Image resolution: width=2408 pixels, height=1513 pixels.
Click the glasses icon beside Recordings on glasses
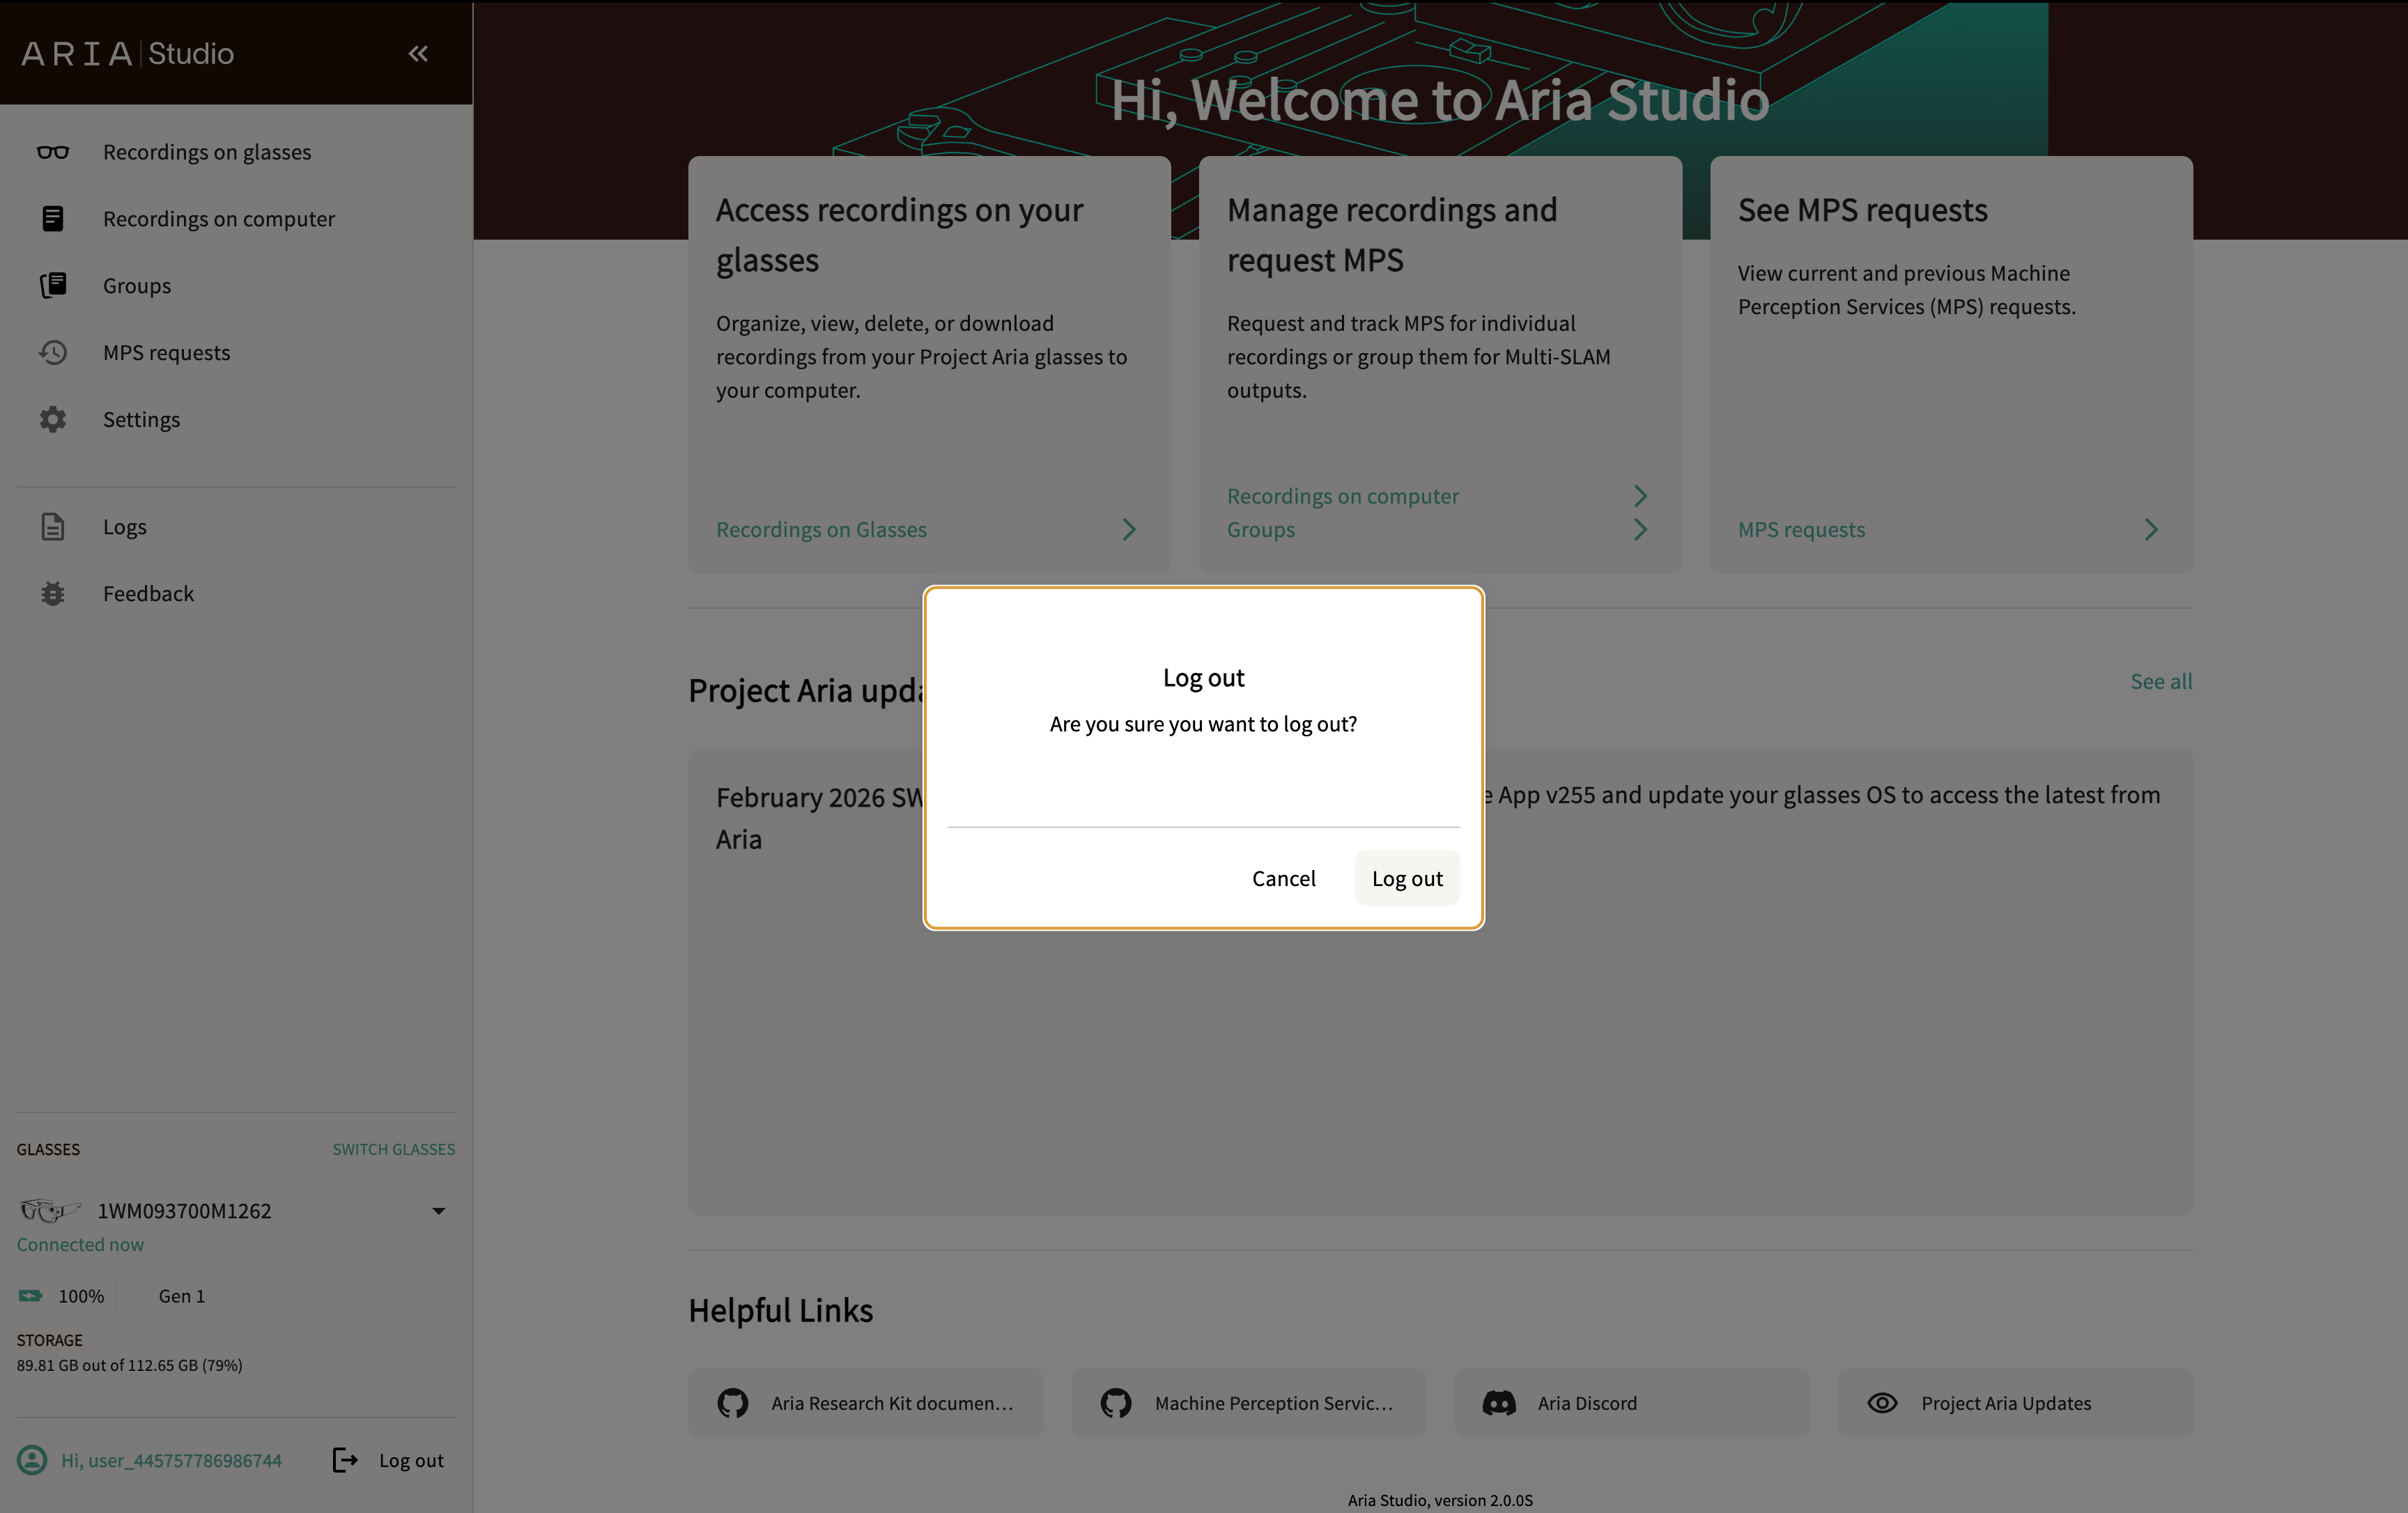53,152
